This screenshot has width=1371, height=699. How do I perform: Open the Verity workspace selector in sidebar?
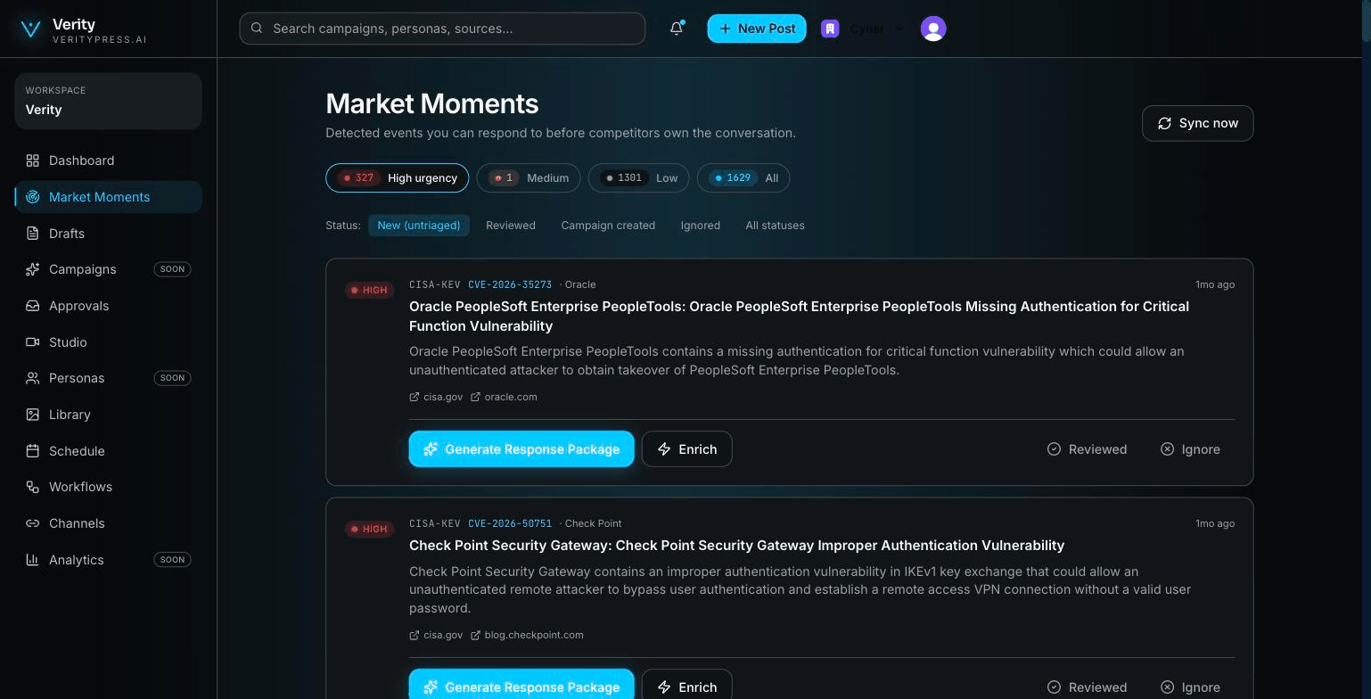108,101
